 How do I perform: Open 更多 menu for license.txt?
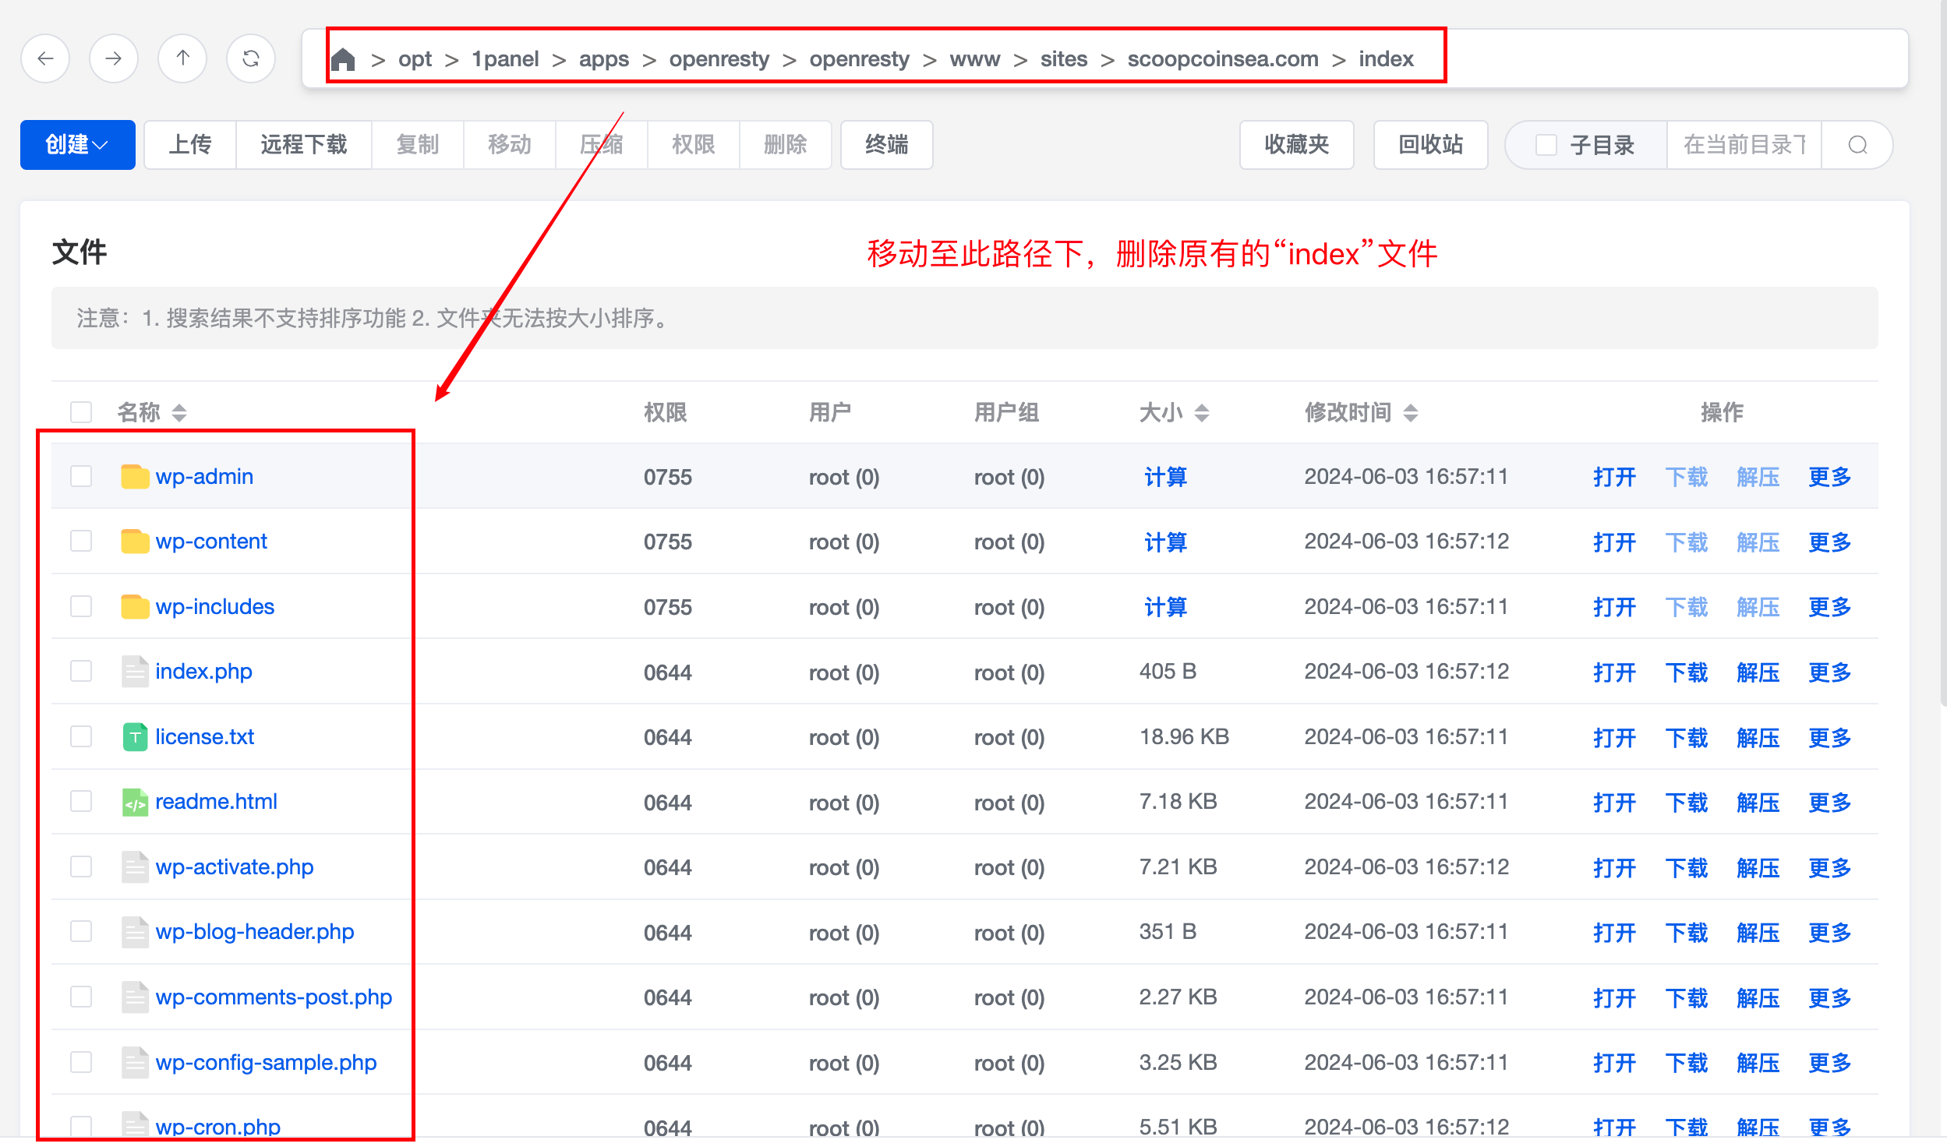1830,738
